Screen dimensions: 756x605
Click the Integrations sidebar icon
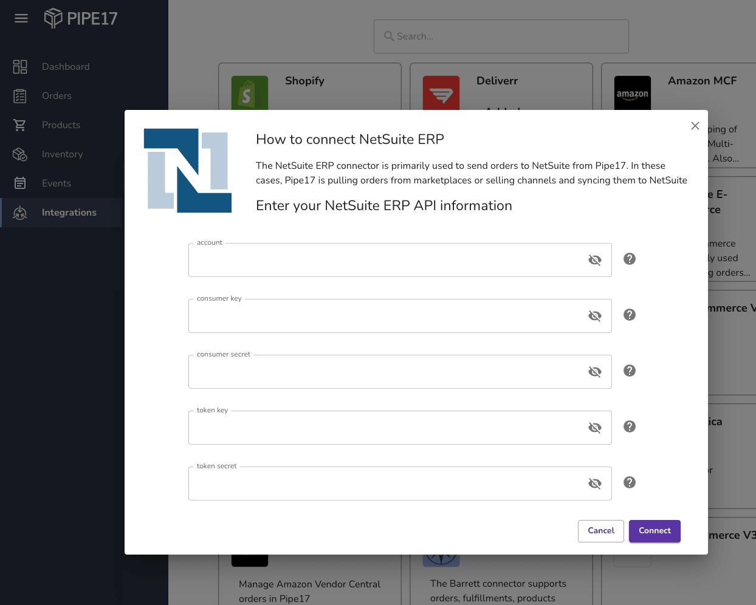[x=20, y=213]
